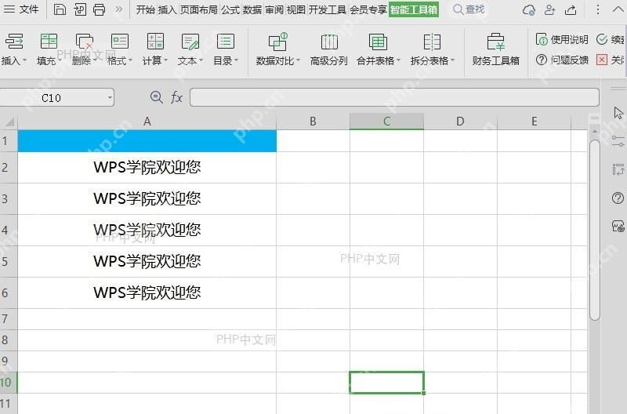Select row 6 cell WPS学院欢迎您

pyautogui.click(x=147, y=292)
